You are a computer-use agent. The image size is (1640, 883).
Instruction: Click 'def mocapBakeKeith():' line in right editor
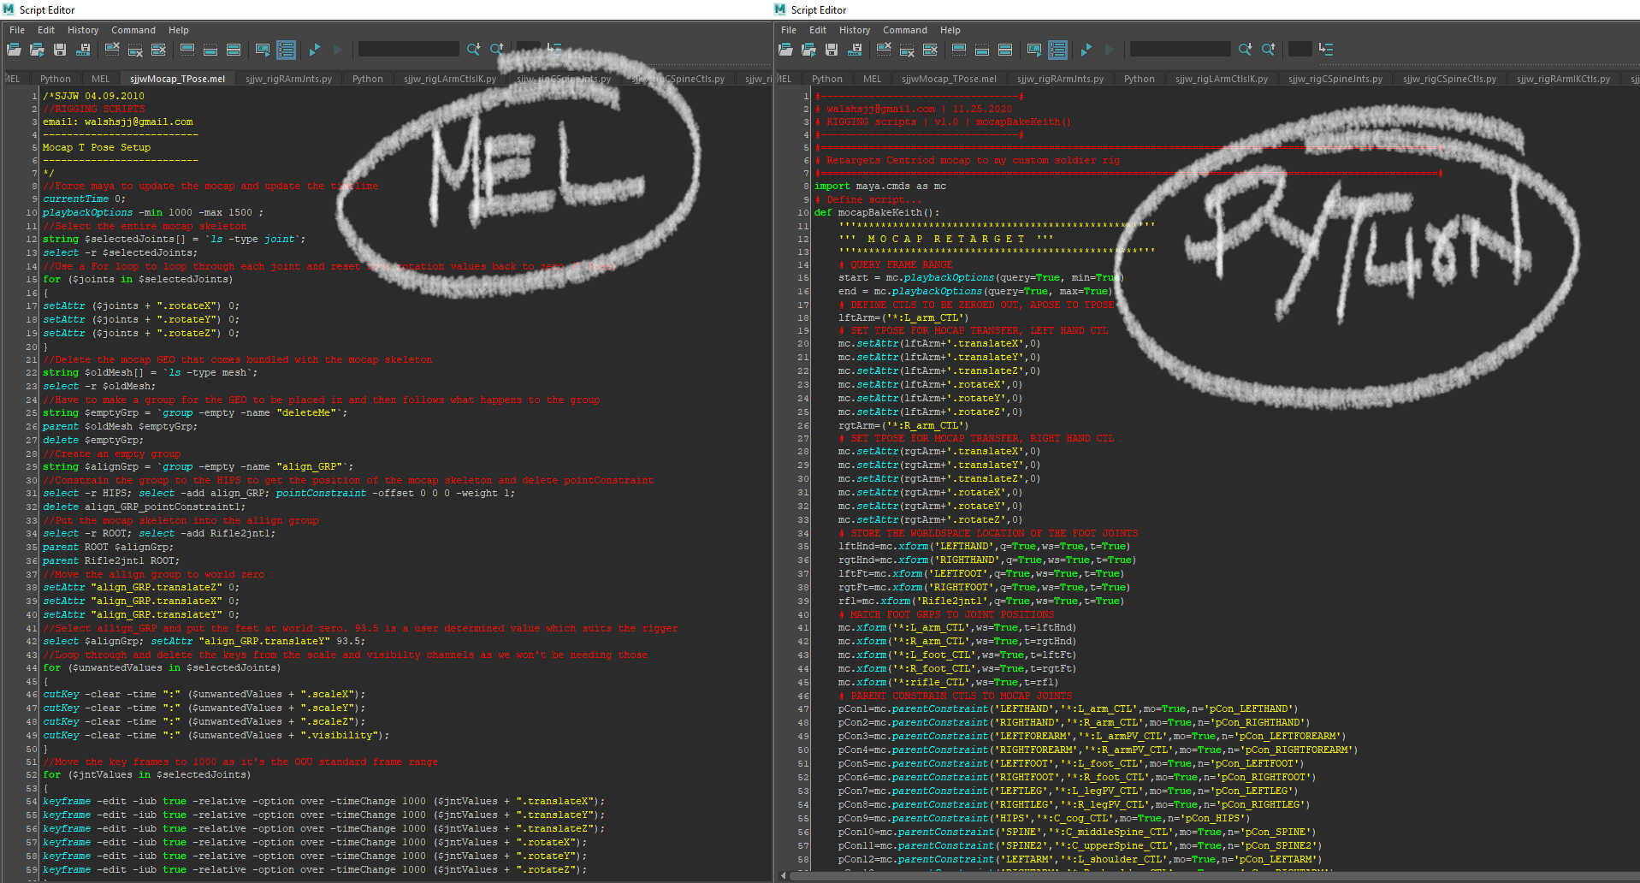coord(877,212)
